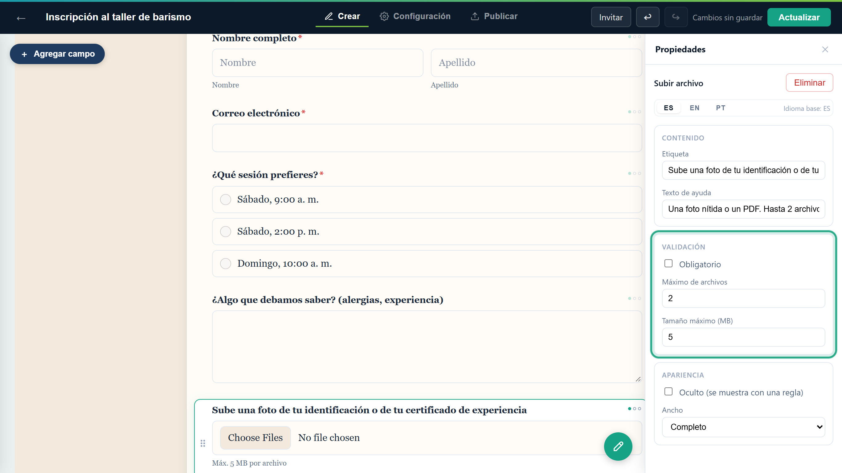This screenshot has height=473, width=842.
Task: Open the Crear tab
Action: click(x=342, y=16)
